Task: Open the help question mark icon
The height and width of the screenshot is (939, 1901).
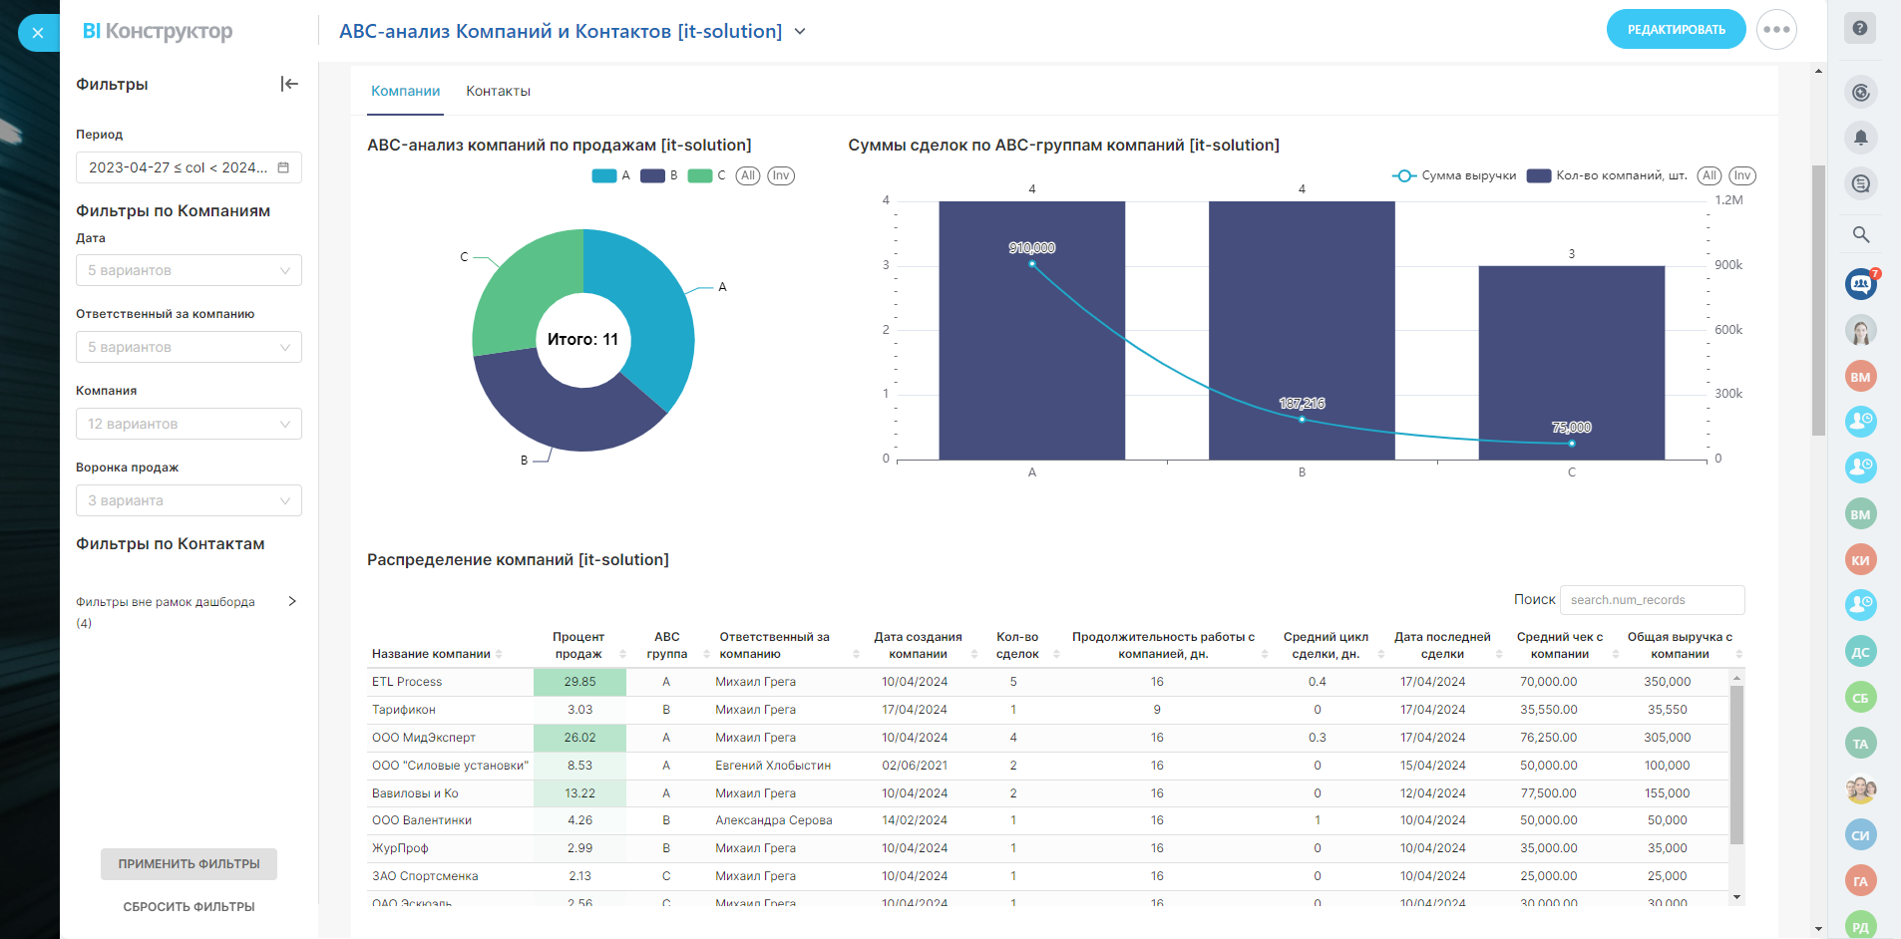Action: 1860,28
